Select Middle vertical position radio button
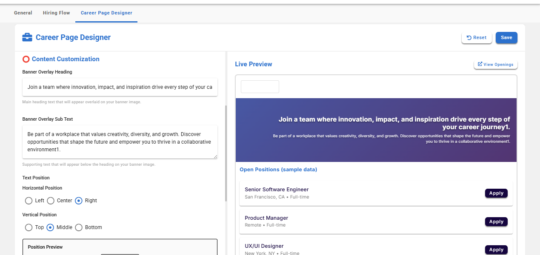The height and width of the screenshot is (255, 540). click(x=50, y=227)
